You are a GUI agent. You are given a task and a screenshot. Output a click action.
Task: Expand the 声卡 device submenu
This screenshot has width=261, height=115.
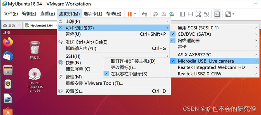pyautogui.click(x=215, y=47)
